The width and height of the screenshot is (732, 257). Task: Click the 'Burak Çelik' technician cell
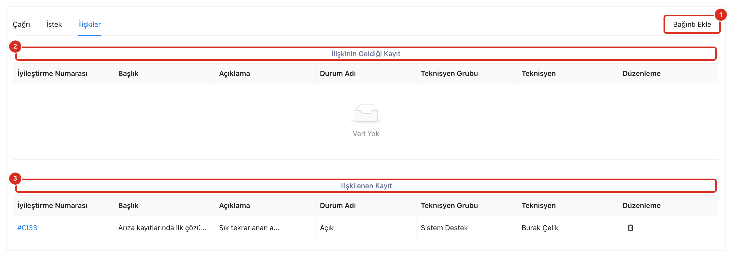click(567, 228)
